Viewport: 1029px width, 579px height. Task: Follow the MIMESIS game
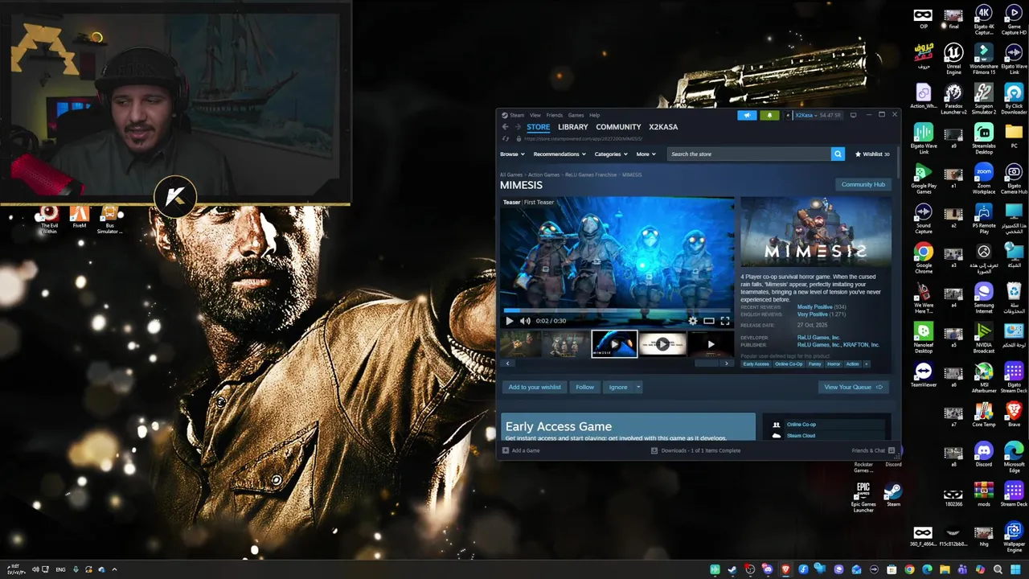584,387
